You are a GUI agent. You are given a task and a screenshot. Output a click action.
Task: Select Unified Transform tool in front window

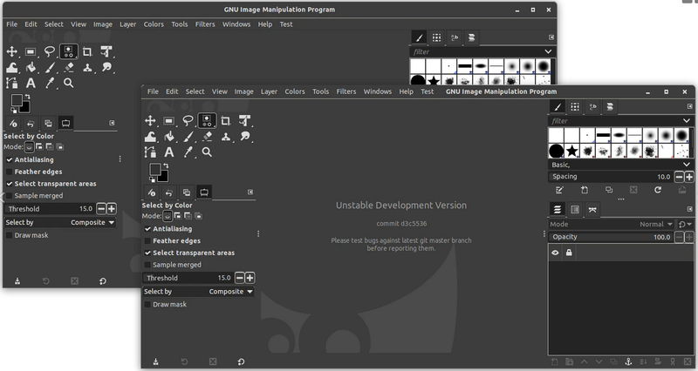click(245, 120)
